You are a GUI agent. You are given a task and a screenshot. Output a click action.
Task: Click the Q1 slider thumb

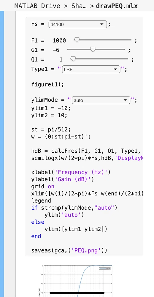pyautogui.click(x=73, y=59)
